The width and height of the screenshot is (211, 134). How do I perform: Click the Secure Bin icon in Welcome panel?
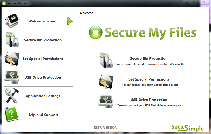(x=106, y=60)
